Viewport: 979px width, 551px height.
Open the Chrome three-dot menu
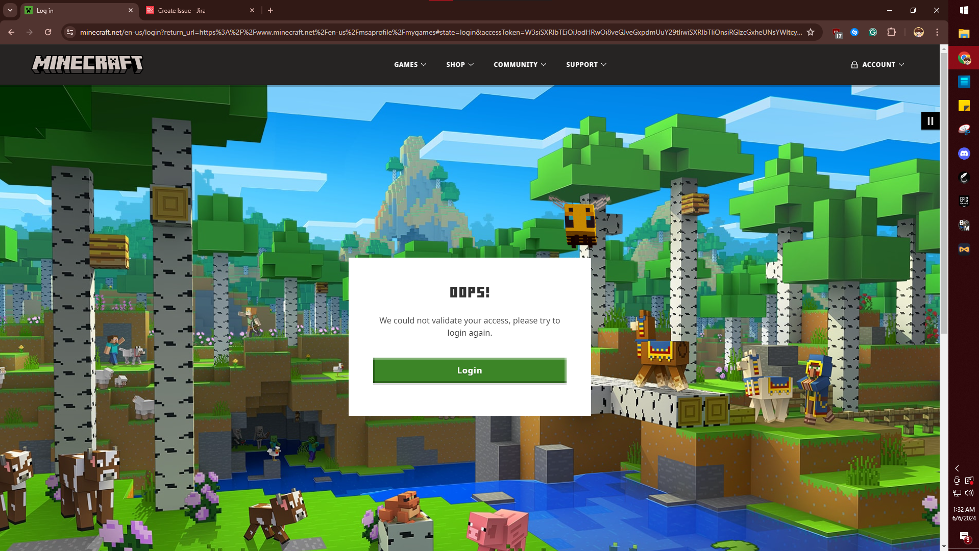pos(937,32)
